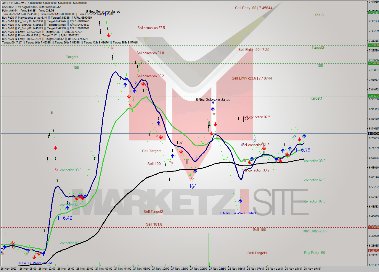Click the 'Sell Entry -23.6 | 7.10744' label
Screen dimensions: 379x272
[x=252, y=78]
